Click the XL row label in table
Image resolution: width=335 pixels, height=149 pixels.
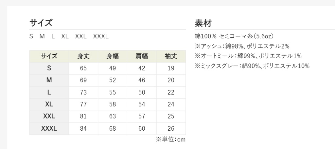coord(49,104)
